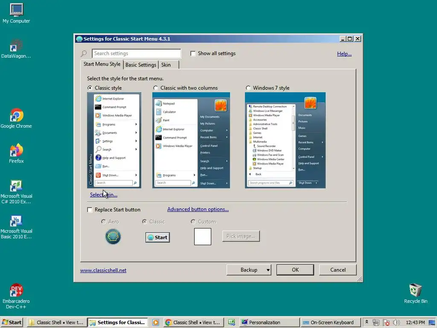
Task: Open Microsoft Visual Basic 2010 Express shortcut
Action: point(16,227)
